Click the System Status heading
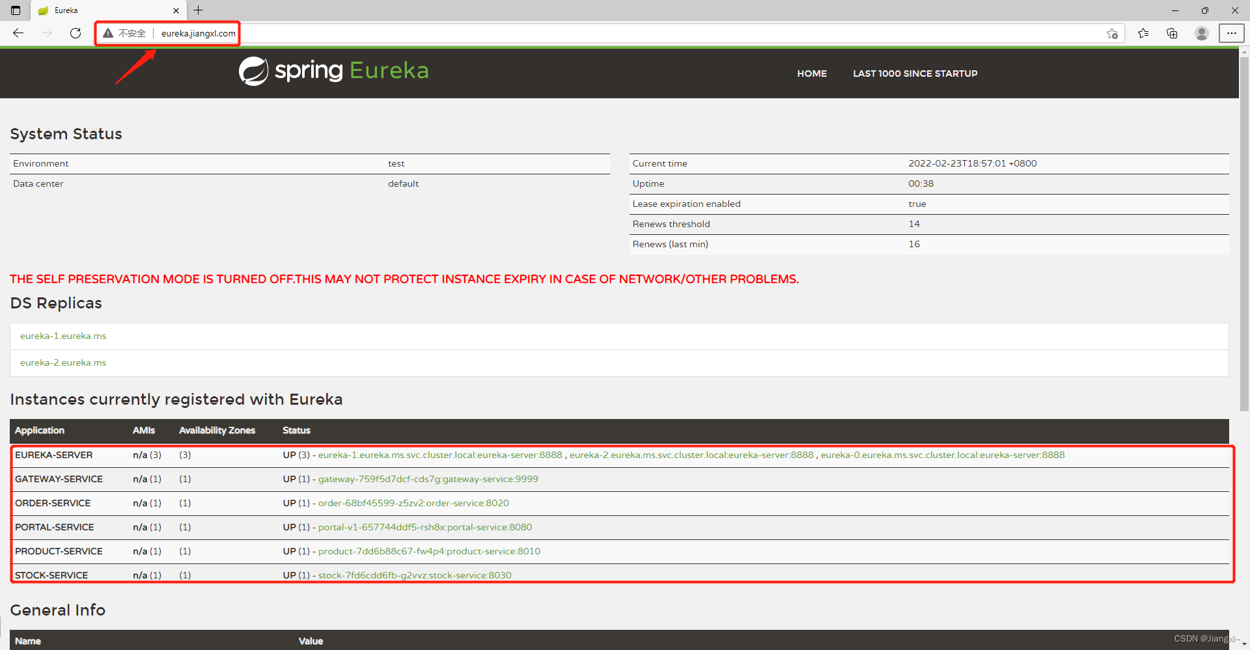 (66, 134)
